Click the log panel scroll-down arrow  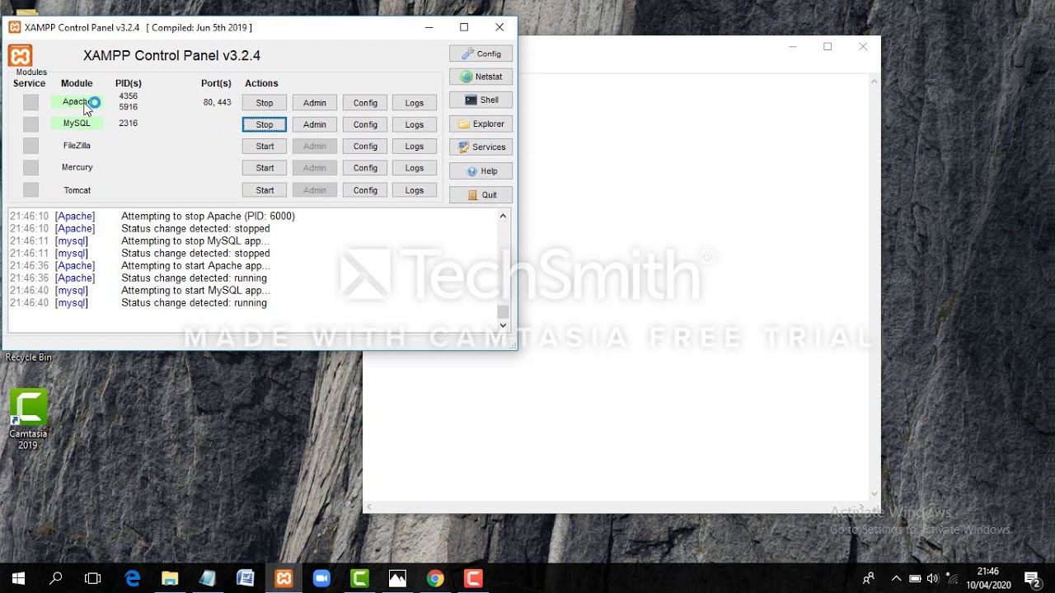[503, 325]
